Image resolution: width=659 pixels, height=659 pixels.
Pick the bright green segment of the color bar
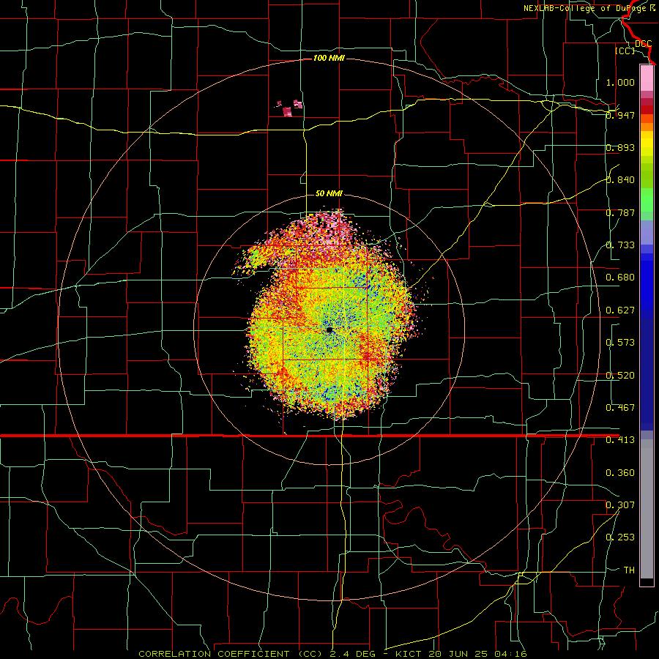647,200
